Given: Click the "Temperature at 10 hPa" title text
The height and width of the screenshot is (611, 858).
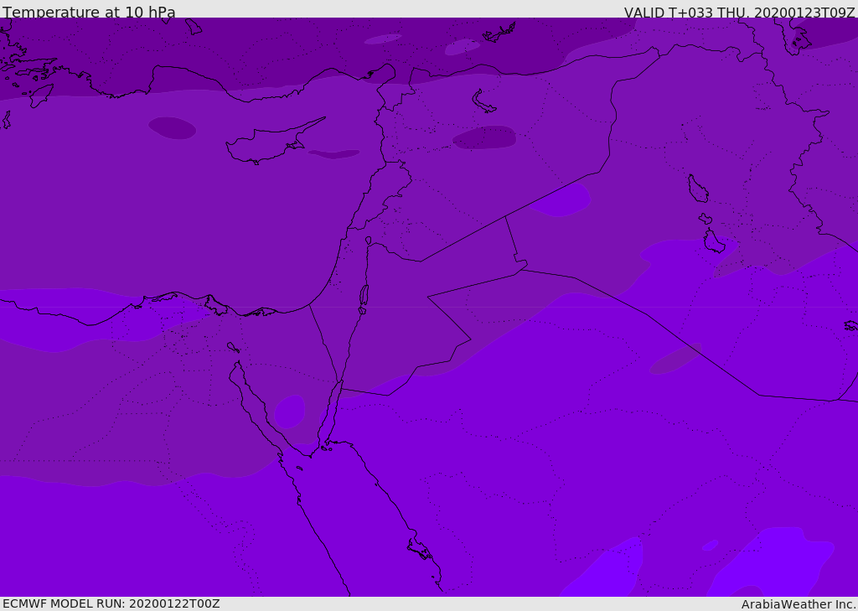Looking at the screenshot, I should pyautogui.click(x=89, y=12).
